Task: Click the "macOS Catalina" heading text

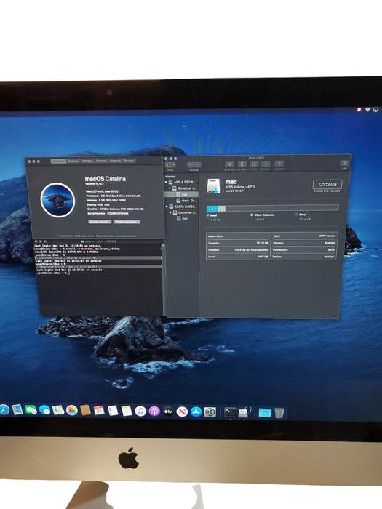Action: [105, 179]
